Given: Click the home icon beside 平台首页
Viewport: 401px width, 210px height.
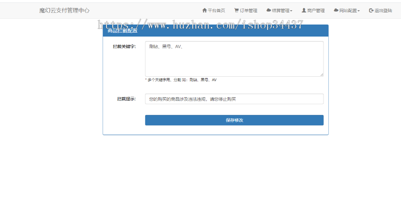Looking at the screenshot, I should coord(205,10).
